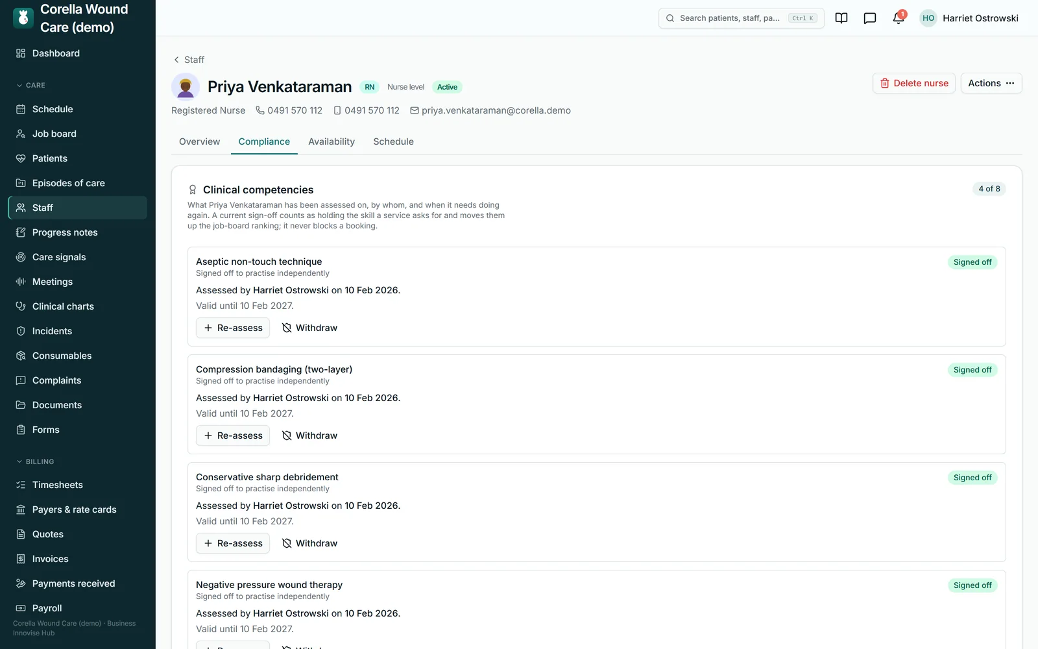Image resolution: width=1038 pixels, height=649 pixels.
Task: Switch to the Overview tab
Action: point(200,141)
